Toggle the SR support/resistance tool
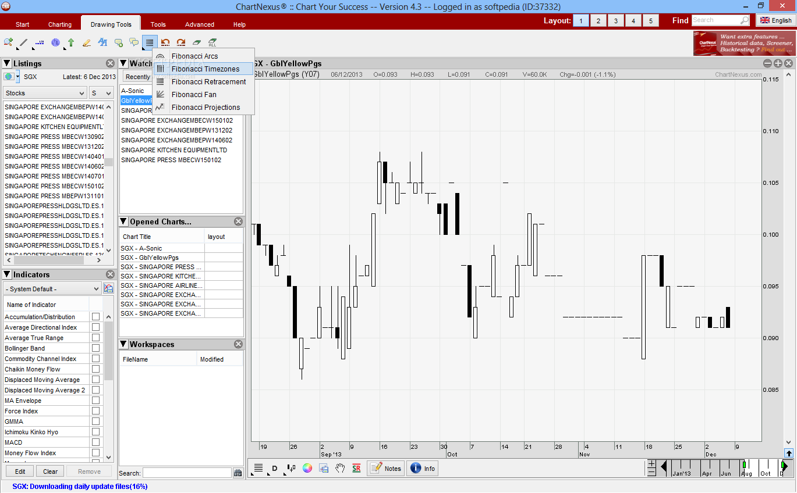Screen dimensions: 797x493 pos(356,469)
